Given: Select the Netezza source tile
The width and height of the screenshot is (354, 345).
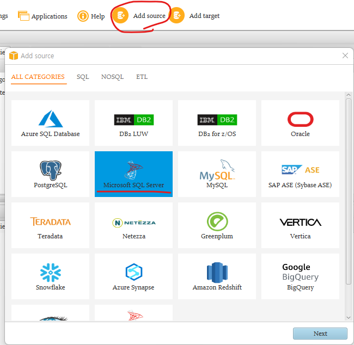Looking at the screenshot, I should click(x=133, y=225).
